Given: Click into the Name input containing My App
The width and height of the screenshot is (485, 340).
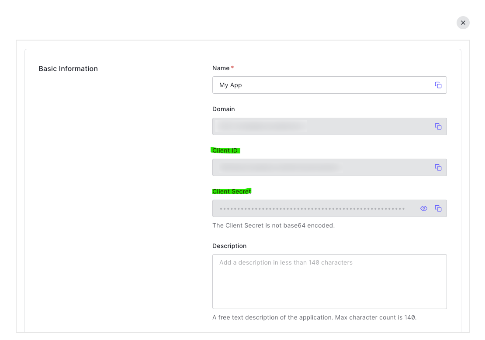Looking at the screenshot, I should 319,85.
